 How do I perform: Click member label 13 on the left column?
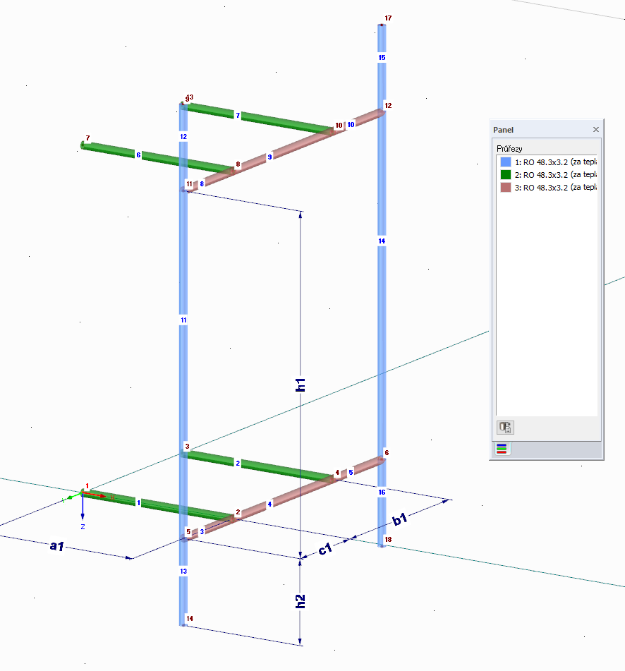click(x=183, y=571)
